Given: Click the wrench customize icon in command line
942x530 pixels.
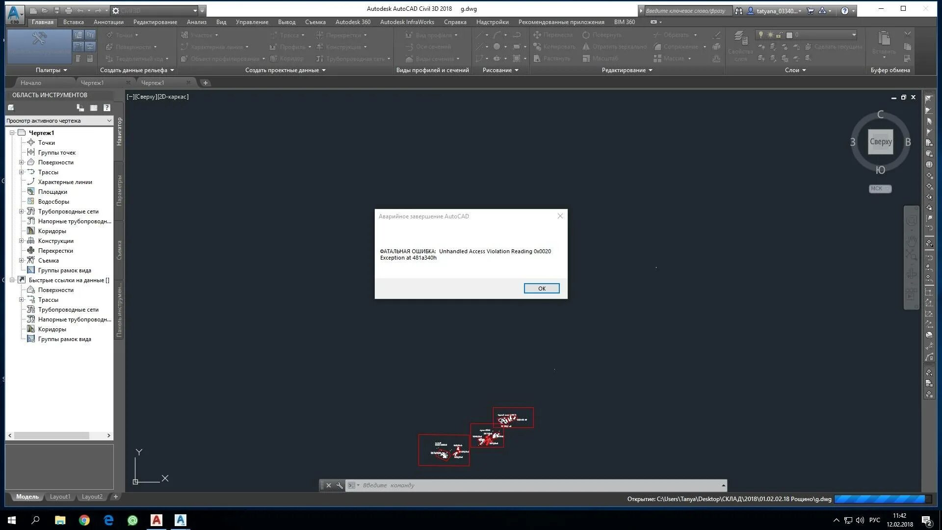Looking at the screenshot, I should click(x=340, y=485).
